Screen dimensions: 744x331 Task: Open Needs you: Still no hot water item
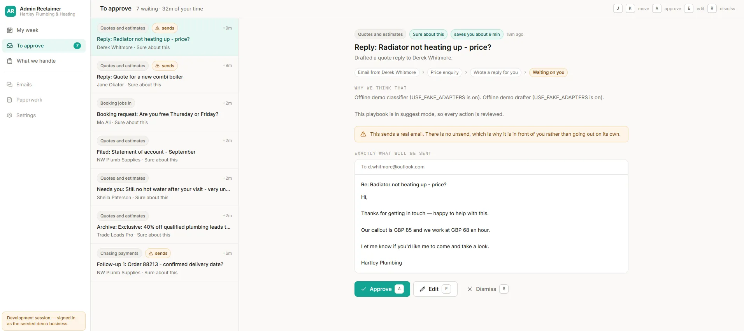164,187
